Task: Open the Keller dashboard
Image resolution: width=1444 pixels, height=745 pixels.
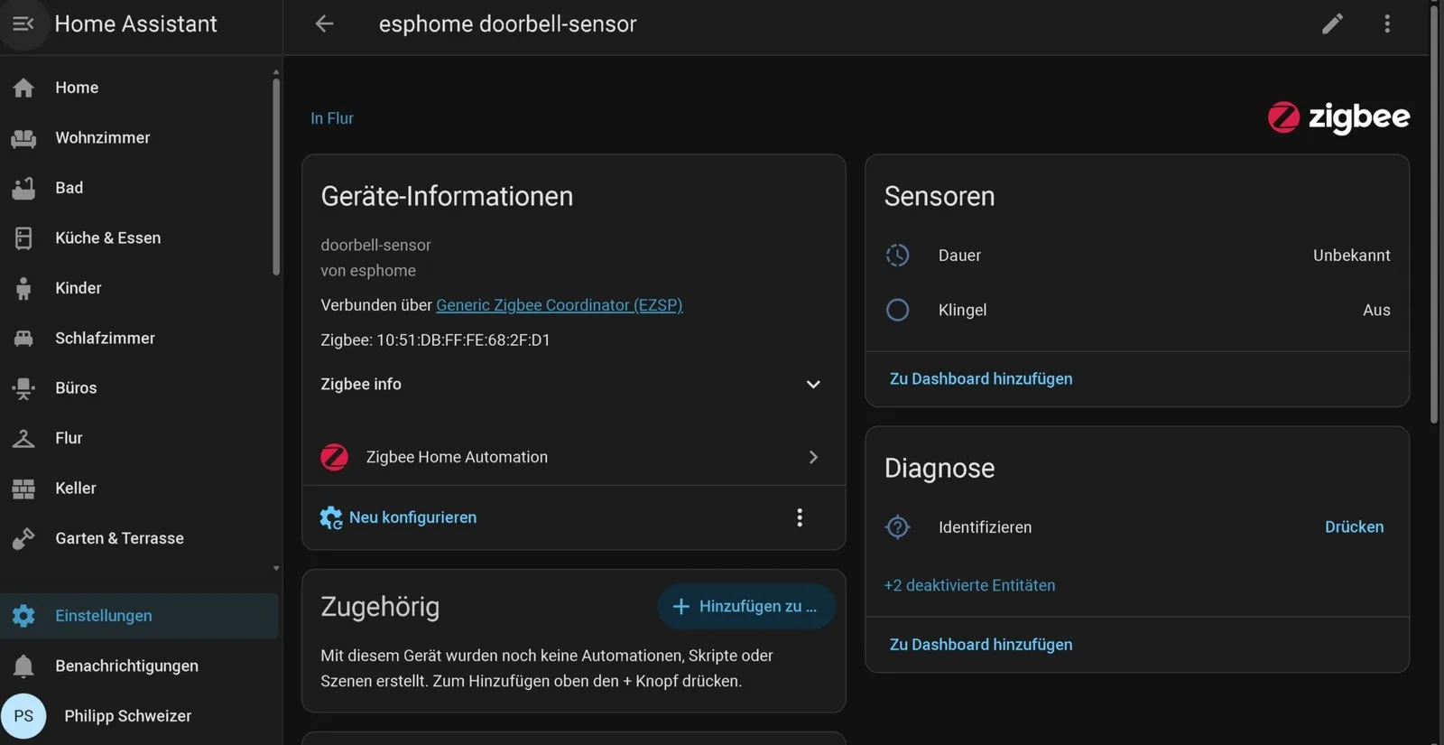Action: click(x=140, y=489)
